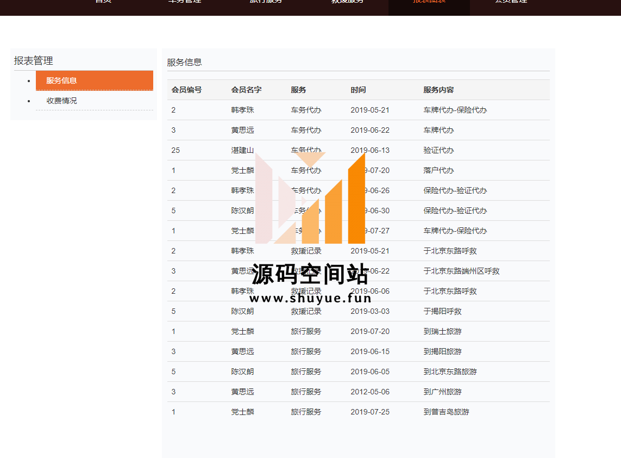Click the 会员编号 column header
This screenshot has height=458, width=621.
[186, 90]
